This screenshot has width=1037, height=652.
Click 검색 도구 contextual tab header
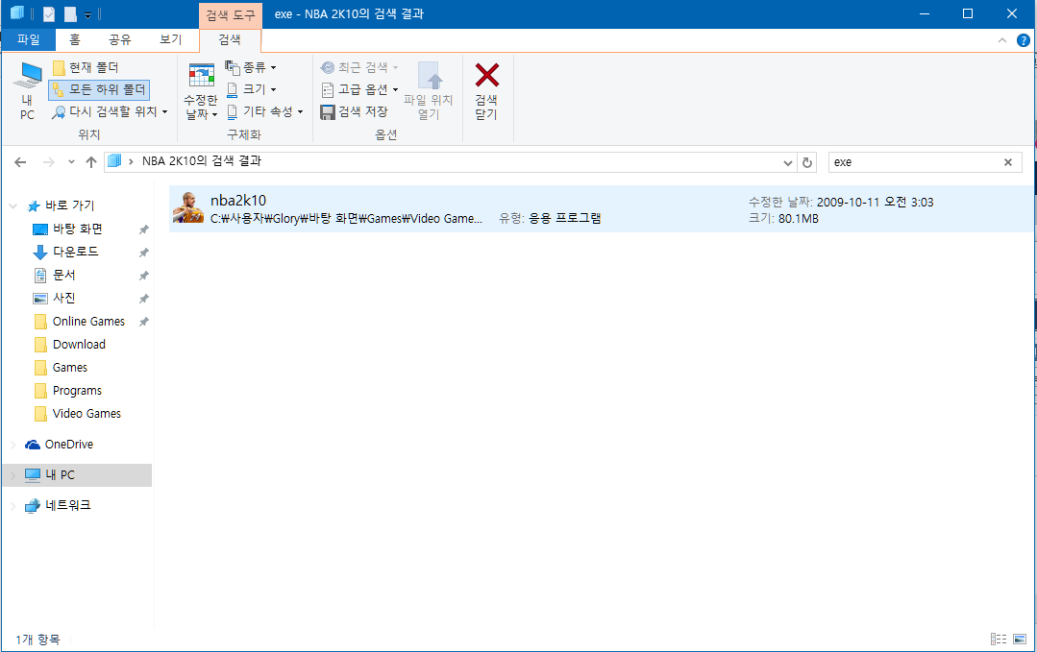(x=230, y=14)
